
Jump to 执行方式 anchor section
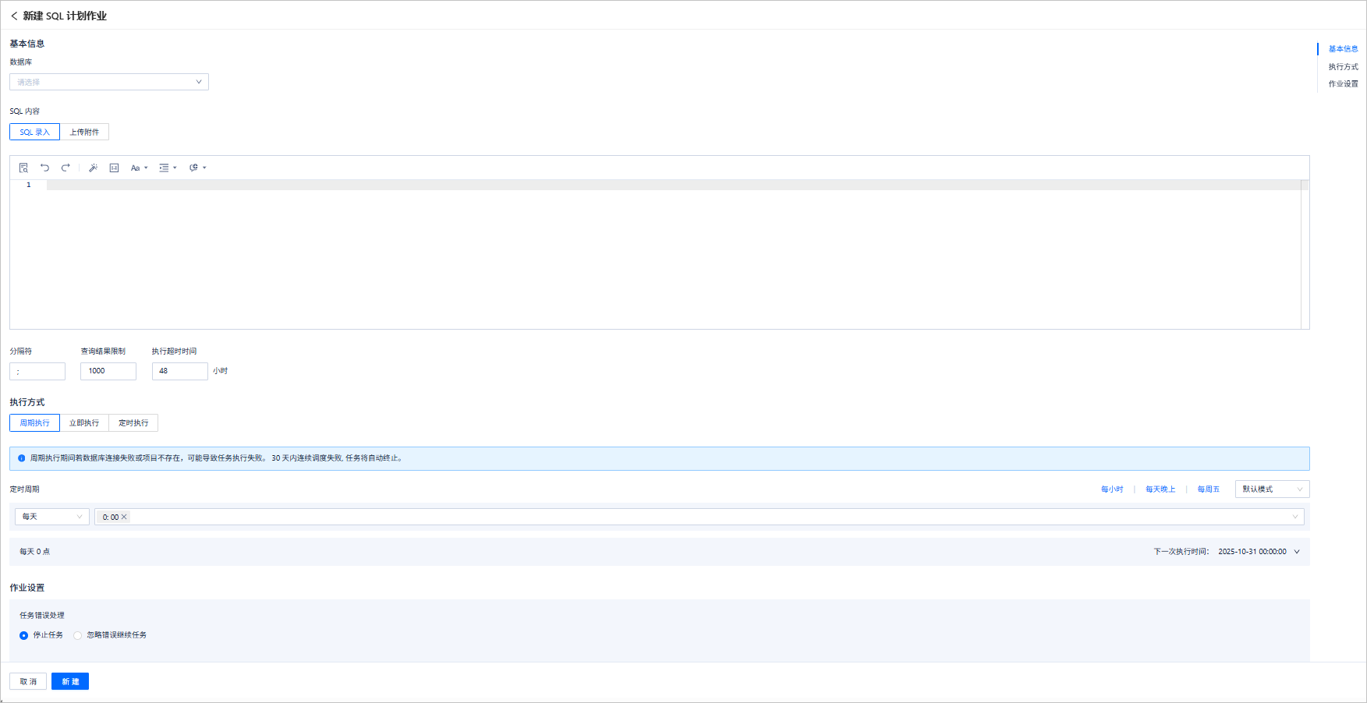coord(1343,67)
